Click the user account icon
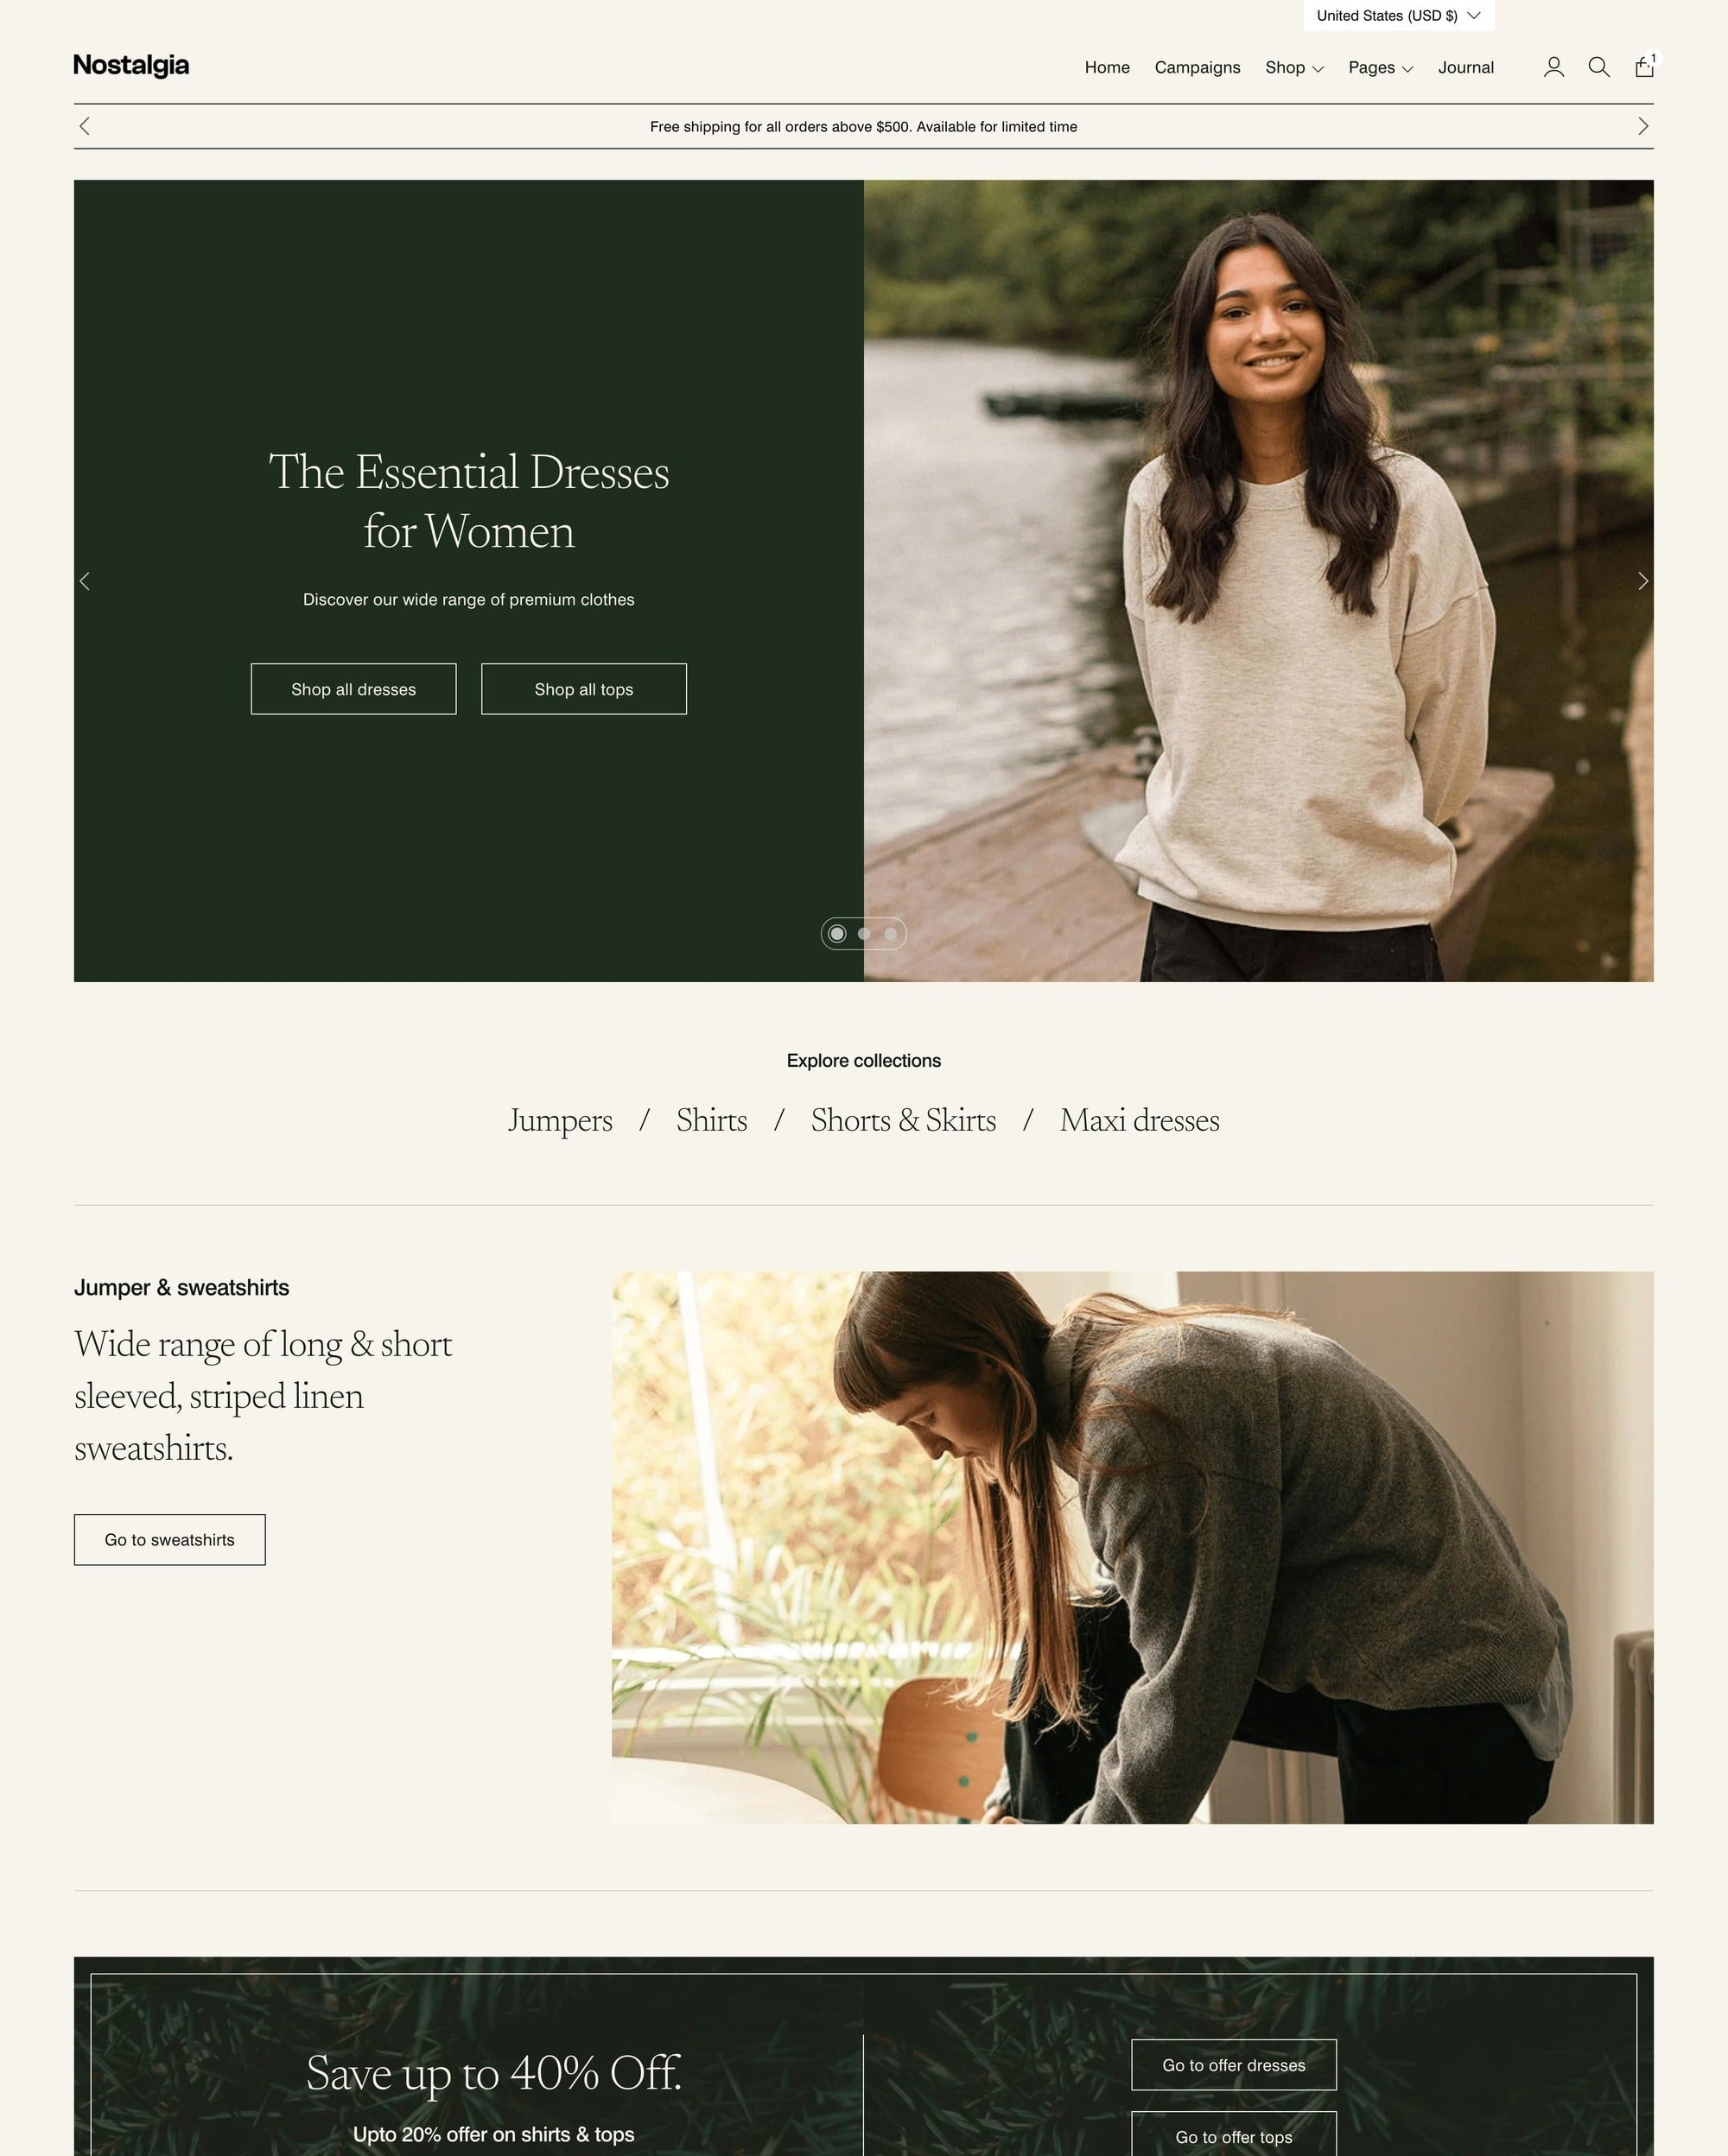1728x2156 pixels. (1555, 67)
